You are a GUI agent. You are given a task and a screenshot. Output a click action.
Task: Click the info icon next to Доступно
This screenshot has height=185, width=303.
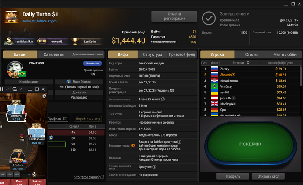(x=155, y=167)
